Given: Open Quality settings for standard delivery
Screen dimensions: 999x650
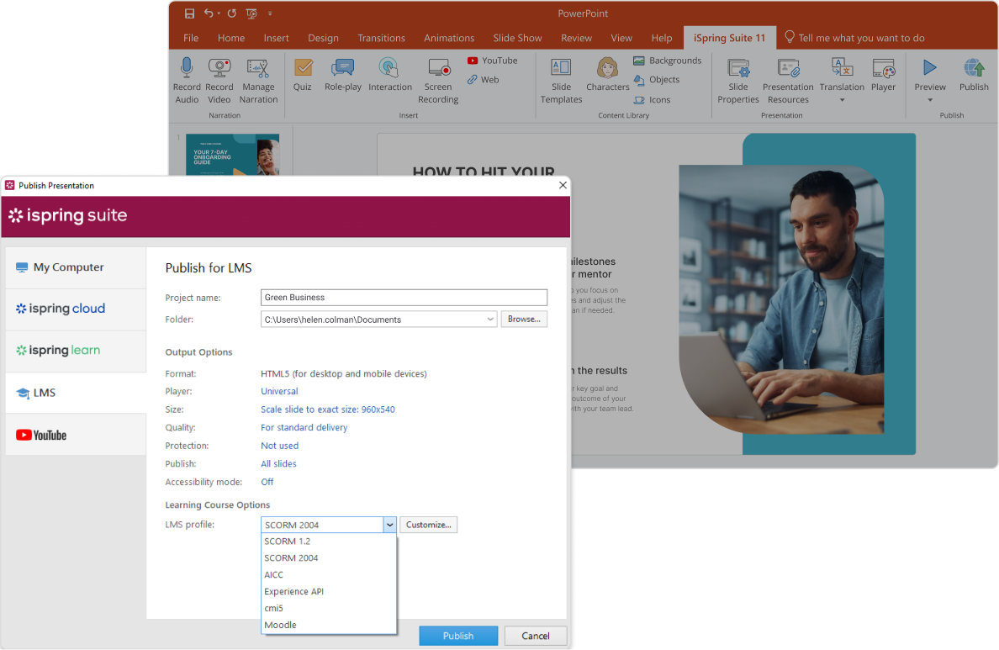Looking at the screenshot, I should [x=304, y=427].
